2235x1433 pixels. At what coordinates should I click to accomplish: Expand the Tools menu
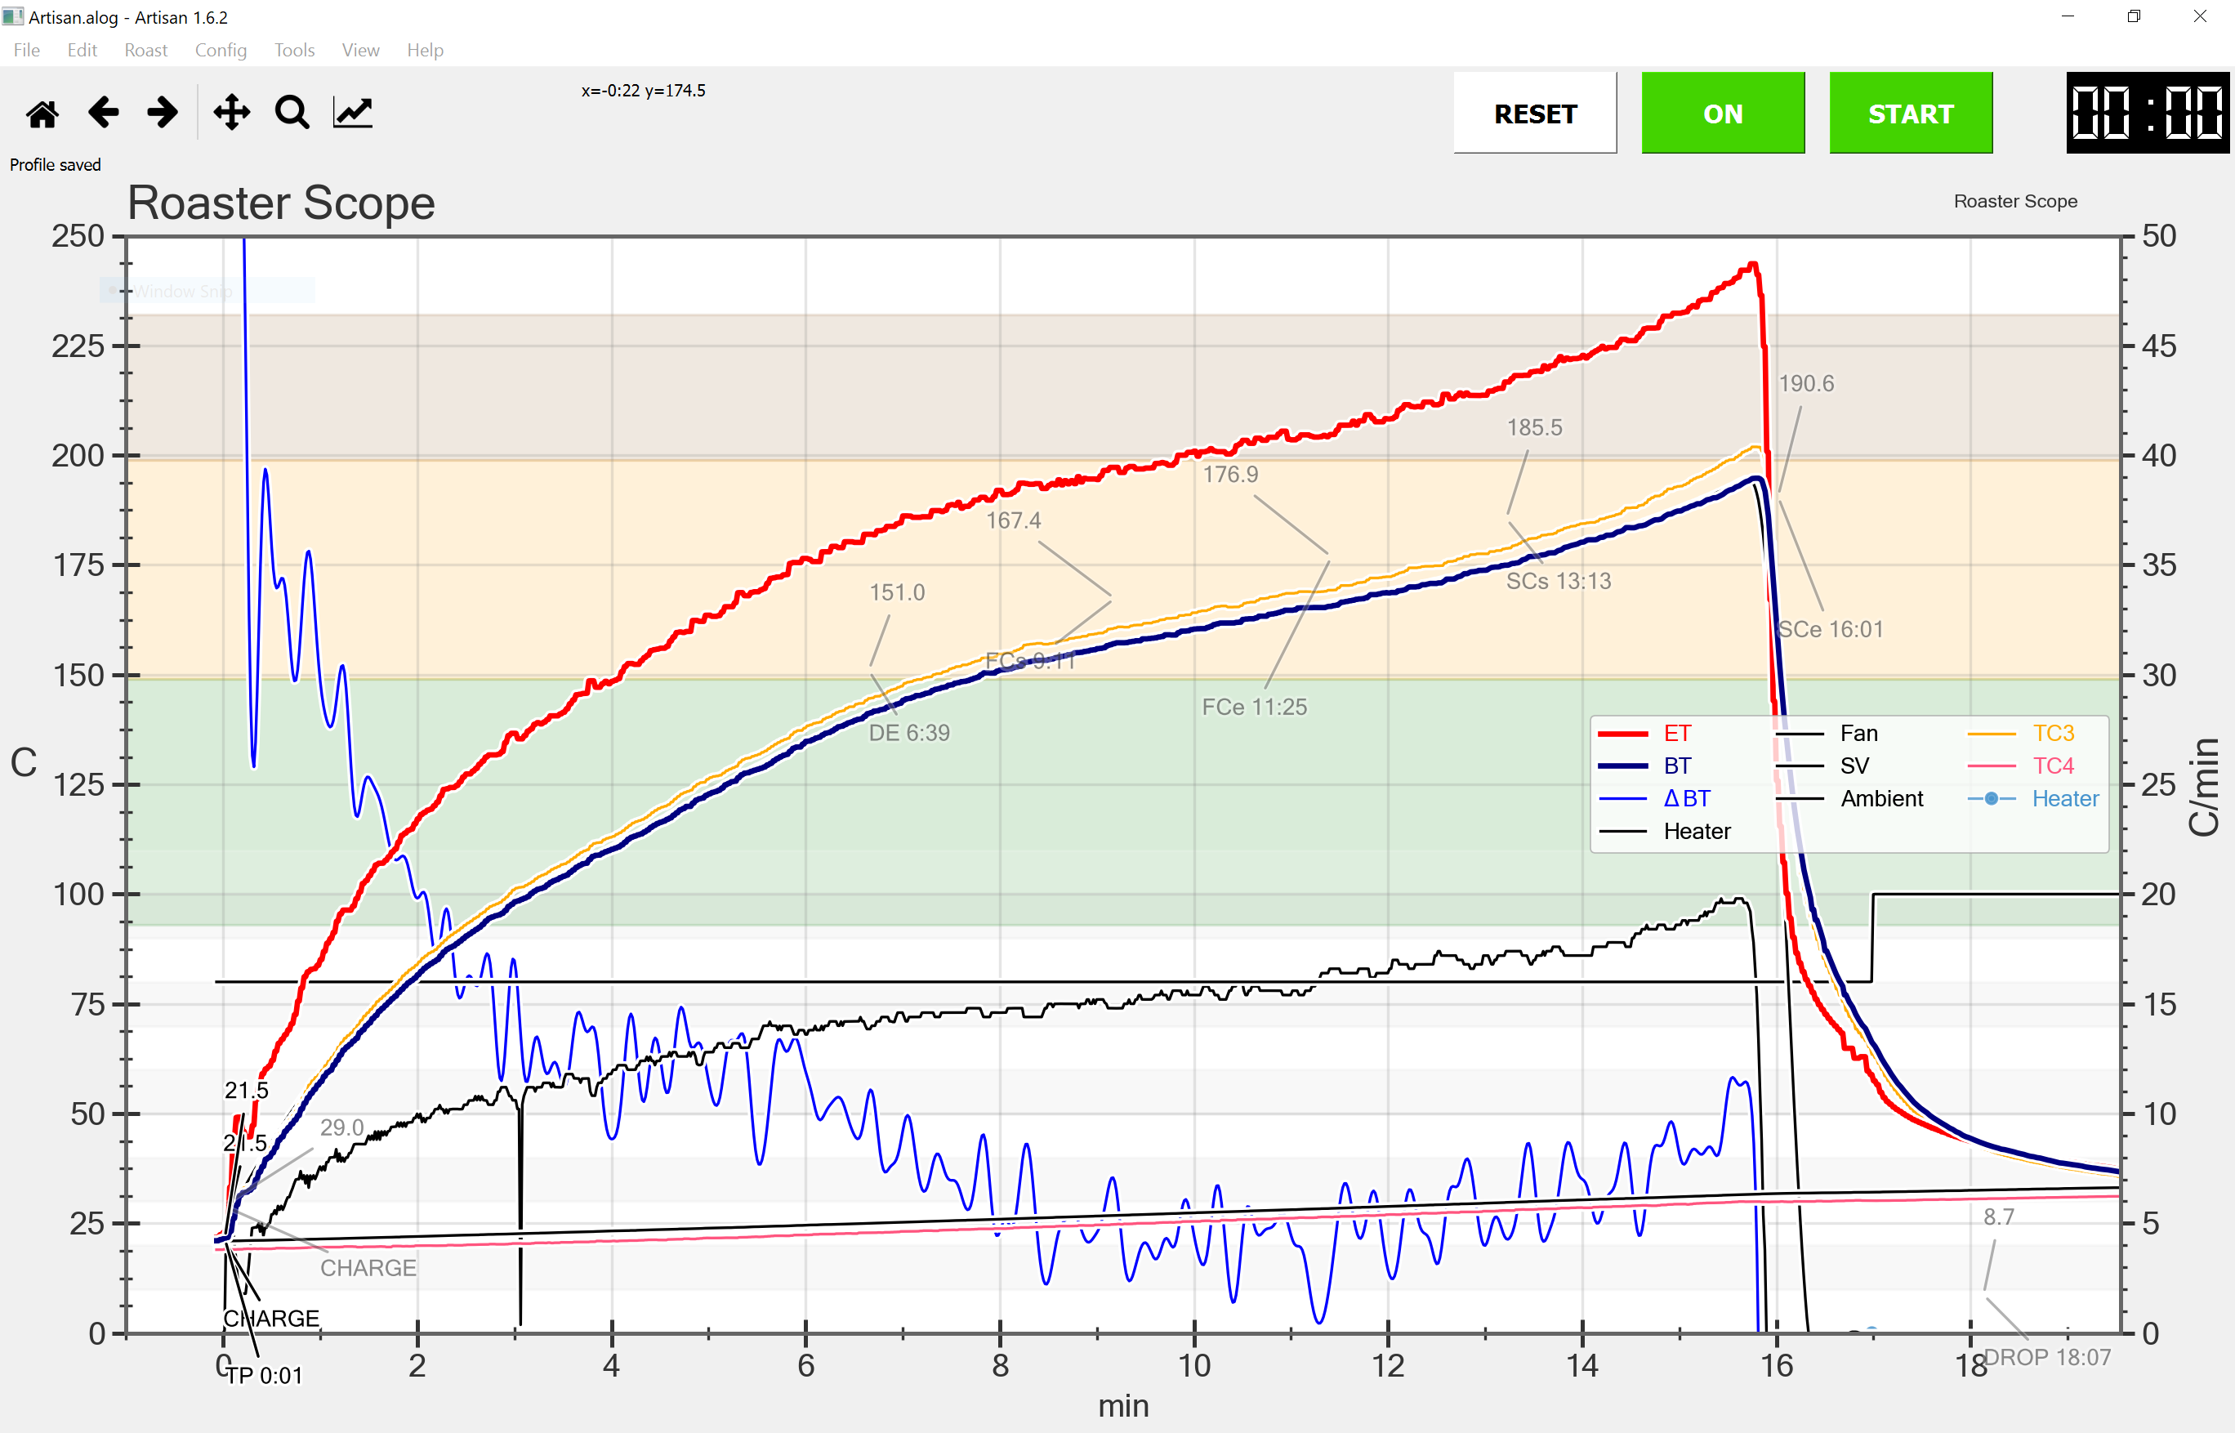(x=294, y=51)
